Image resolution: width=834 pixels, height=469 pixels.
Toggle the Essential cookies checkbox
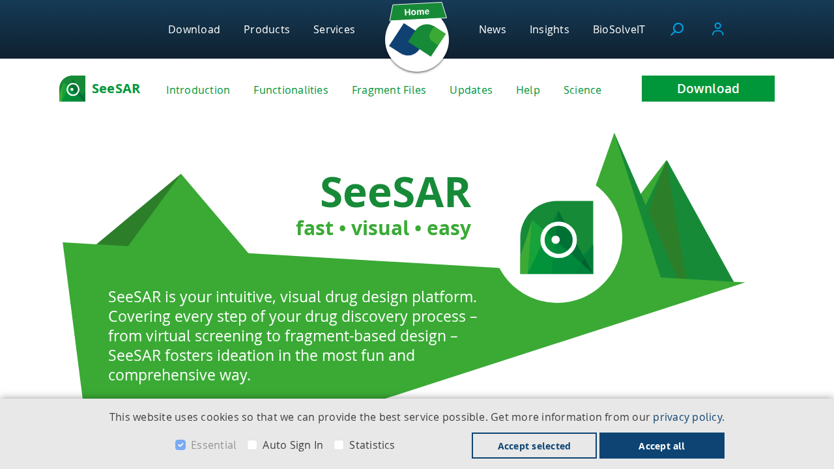(180, 445)
